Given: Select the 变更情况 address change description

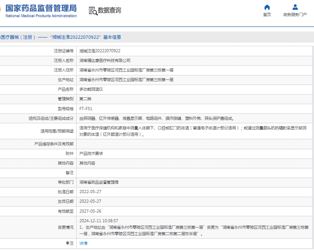Looking at the screenshot, I should (194, 231).
